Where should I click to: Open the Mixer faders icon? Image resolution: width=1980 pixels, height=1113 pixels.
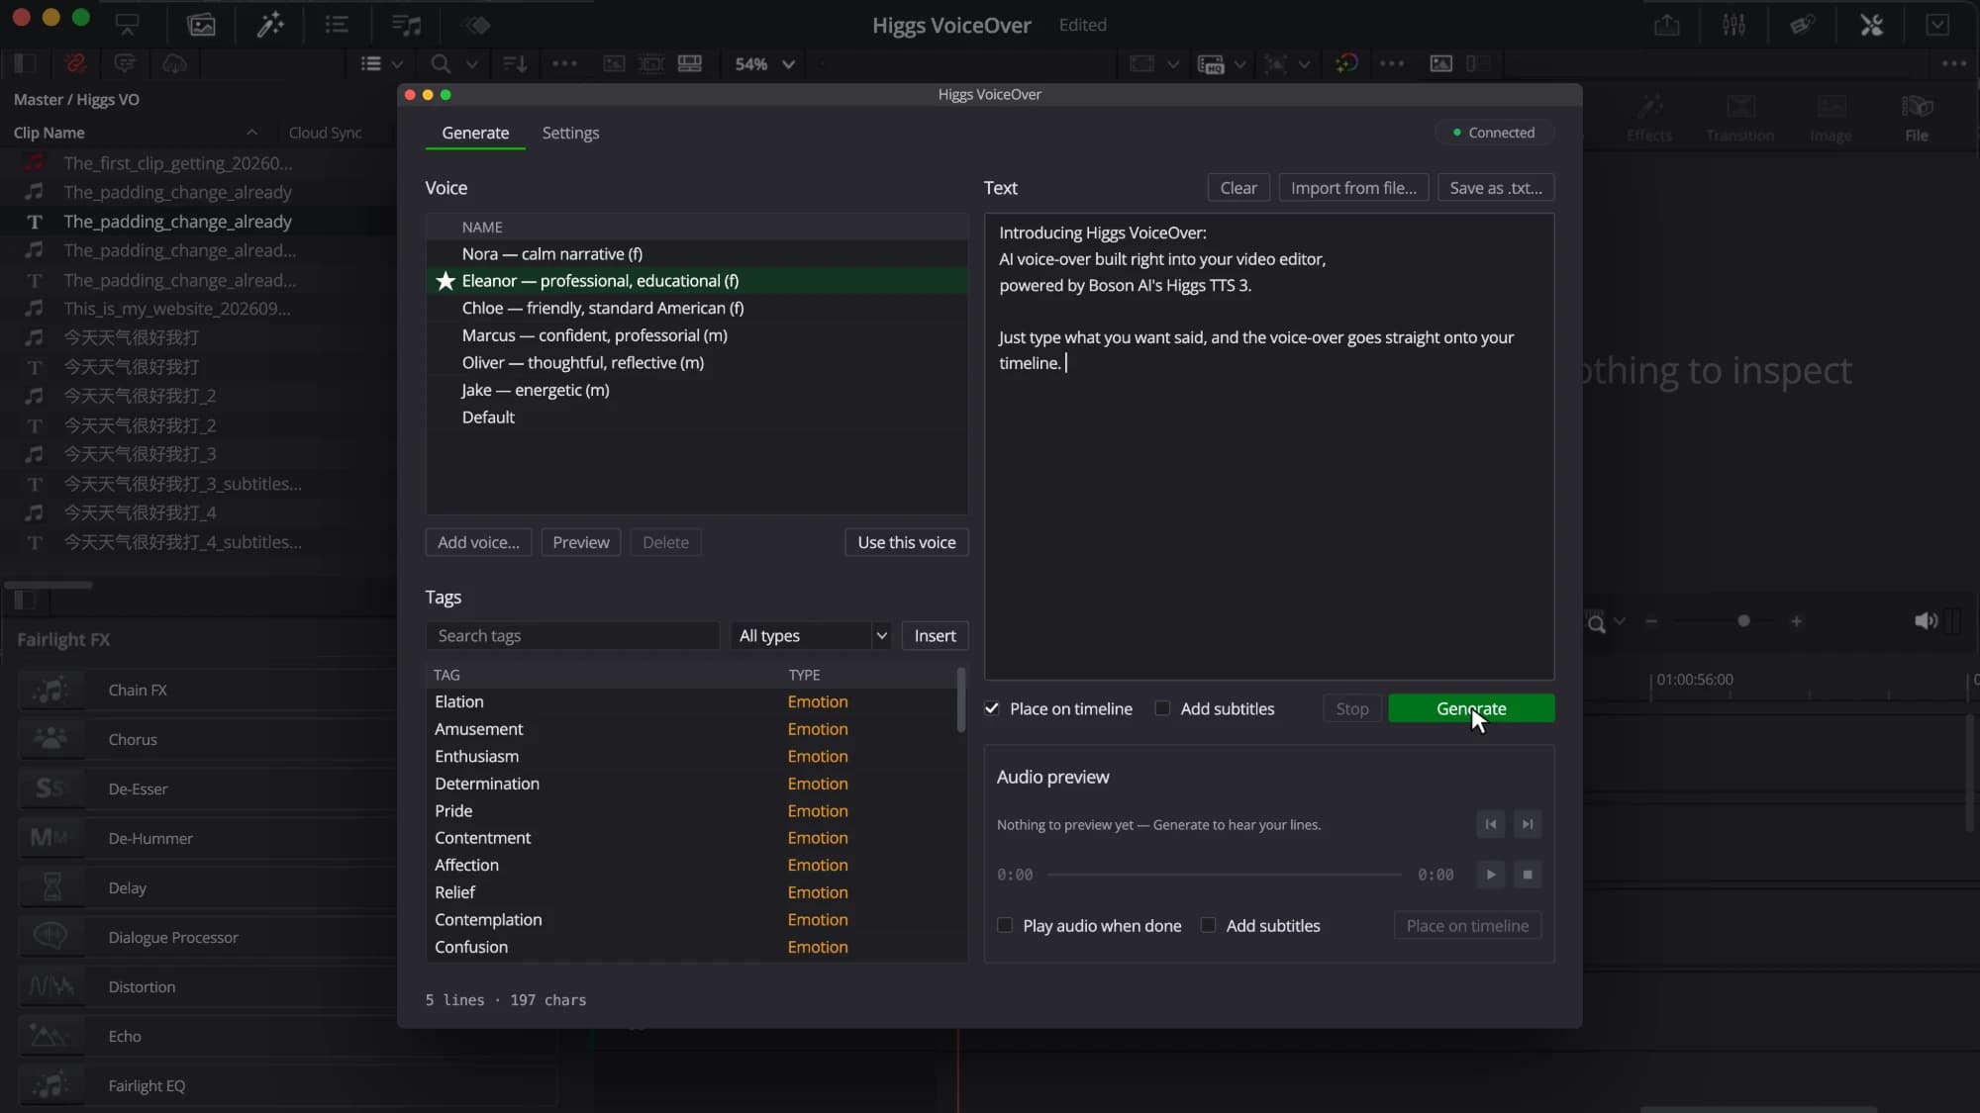1733,25
